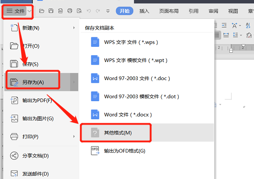The width and height of the screenshot is (254, 179).
Task: Click the 打开 folder icon in menu
Action: pyautogui.click(x=14, y=46)
